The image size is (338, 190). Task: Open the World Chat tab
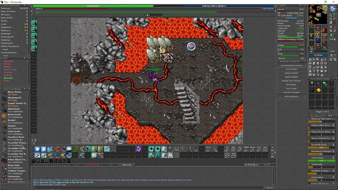coord(93,165)
